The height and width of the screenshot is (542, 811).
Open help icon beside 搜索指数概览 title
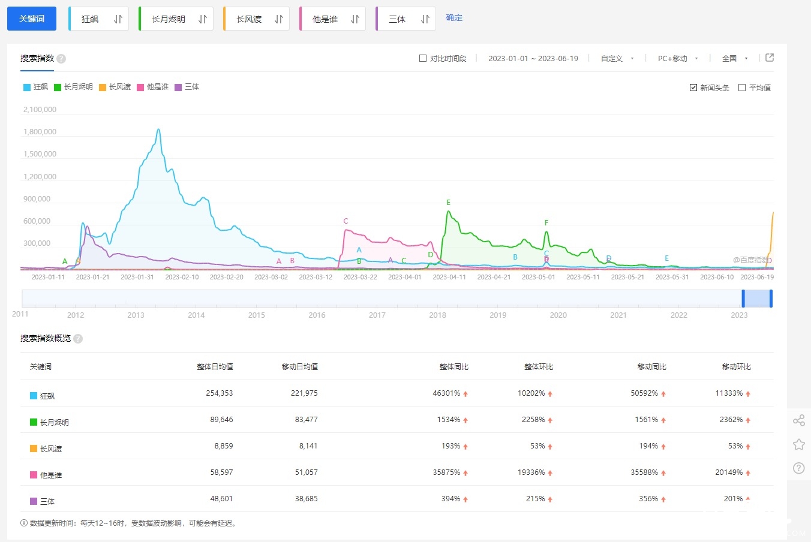click(78, 339)
